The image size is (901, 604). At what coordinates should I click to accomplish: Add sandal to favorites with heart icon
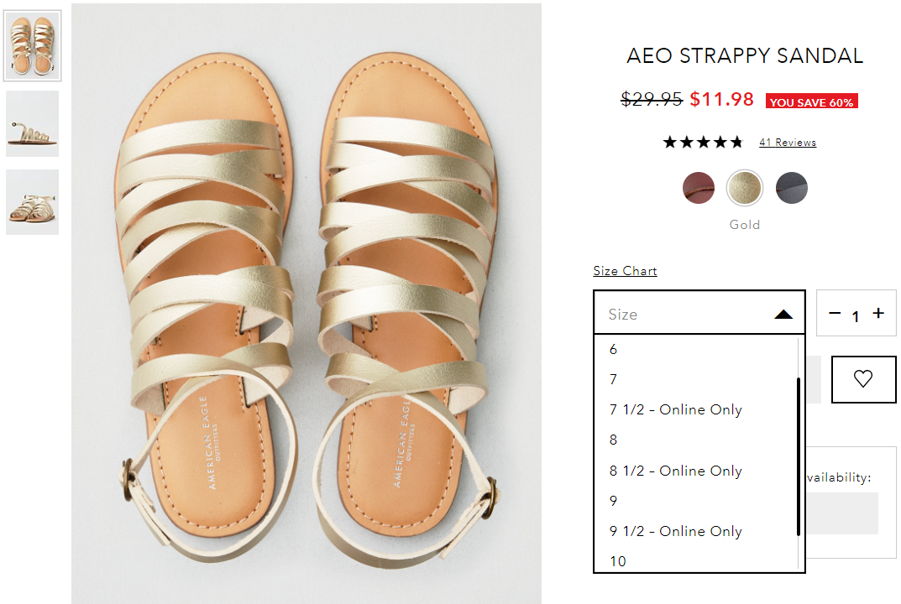coord(863,379)
